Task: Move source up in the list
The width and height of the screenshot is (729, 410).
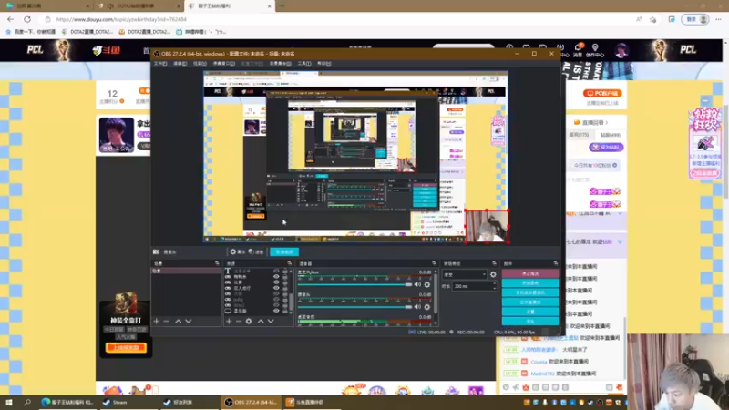Action: (x=261, y=322)
